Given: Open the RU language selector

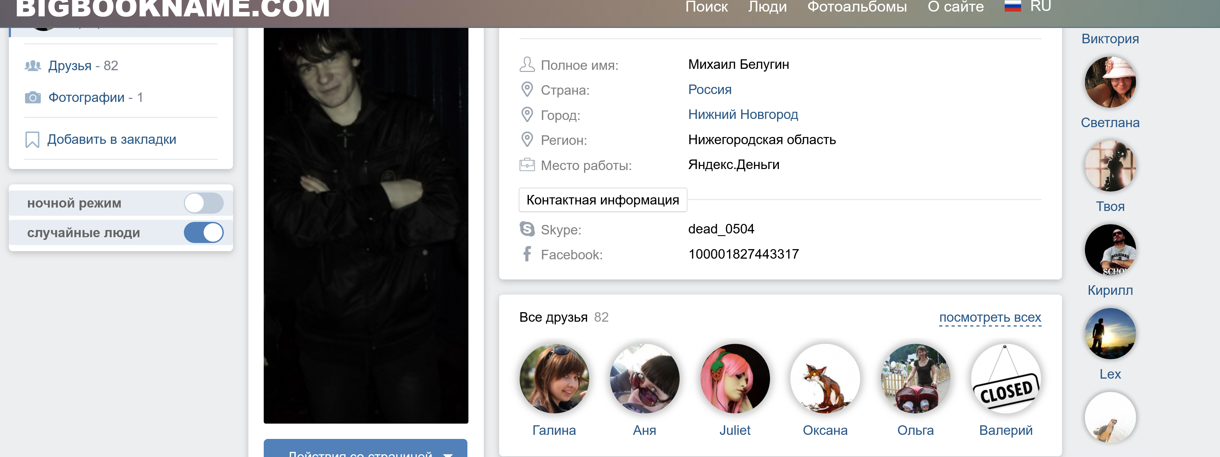Looking at the screenshot, I should 1040,6.
